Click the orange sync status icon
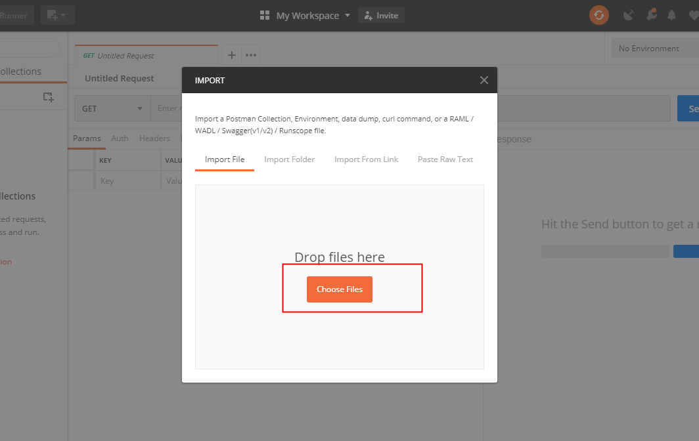The image size is (699, 441). [x=598, y=15]
